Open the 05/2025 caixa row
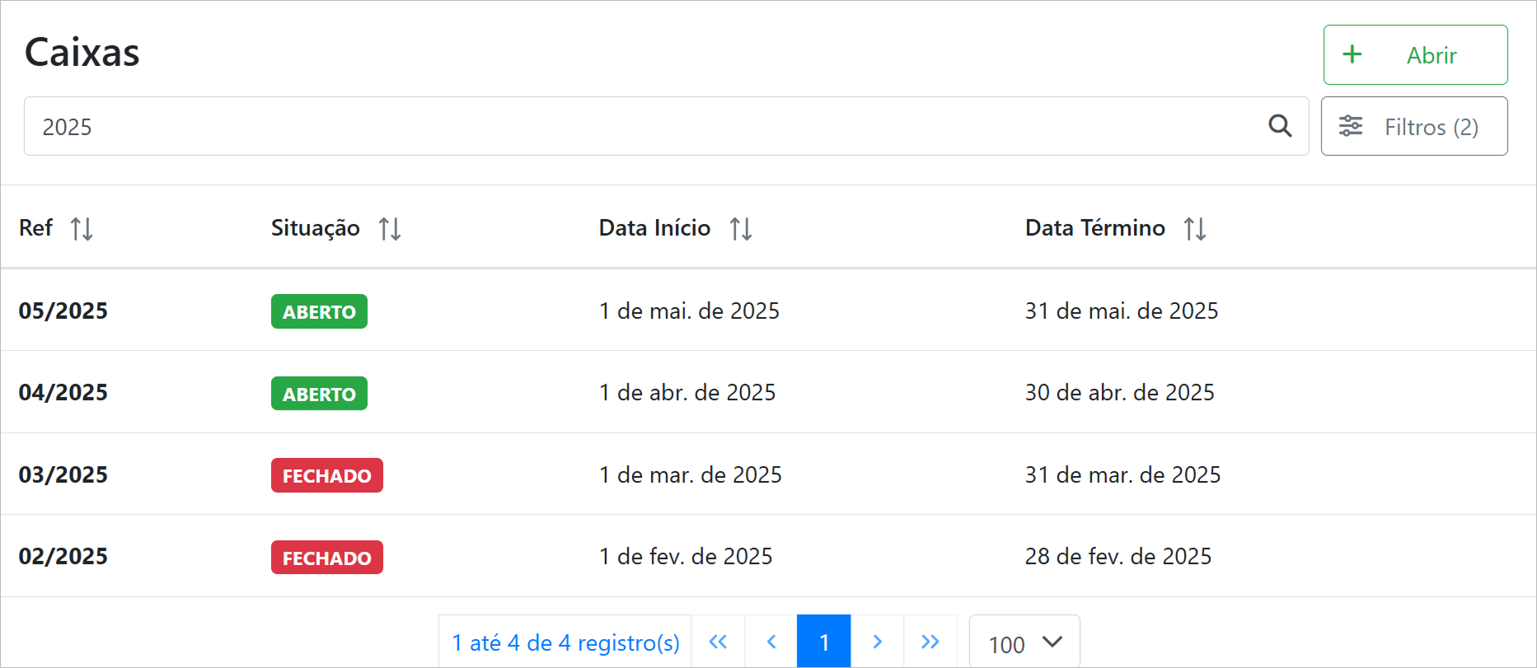The width and height of the screenshot is (1537, 668). click(63, 311)
